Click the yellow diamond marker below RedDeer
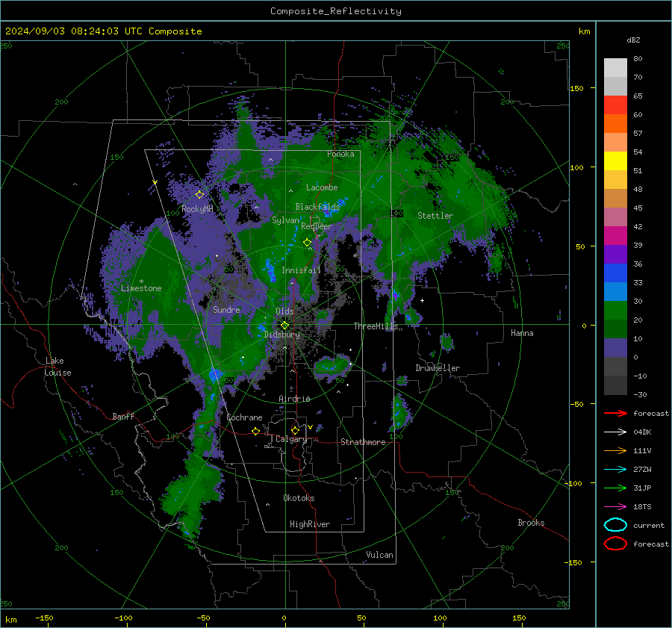The image size is (672, 628). coord(308,243)
